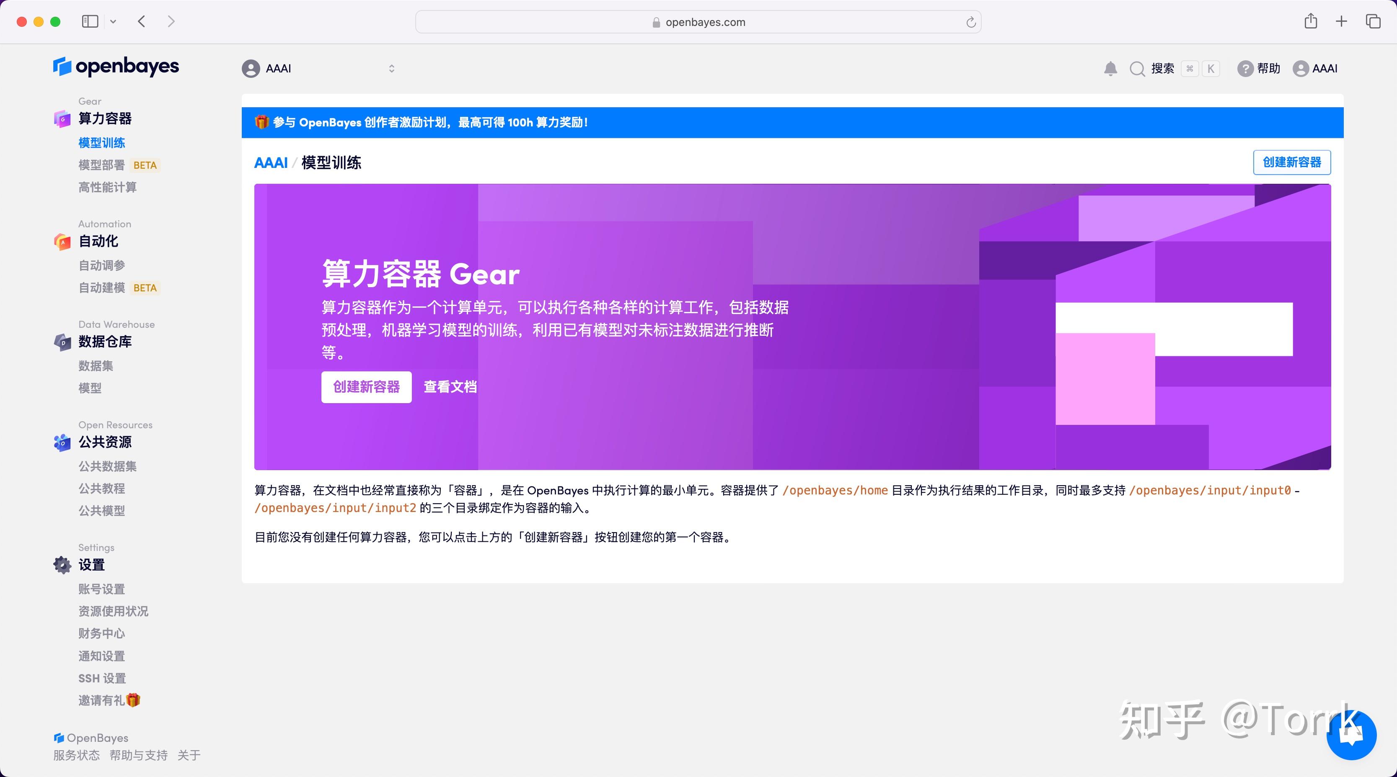Screen dimensions: 1397x777
Task: Open 通知设置
Action: click(102, 656)
